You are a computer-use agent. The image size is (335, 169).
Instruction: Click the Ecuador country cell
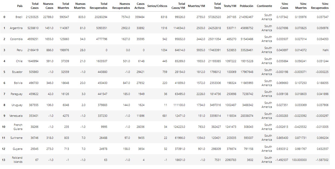click(17, 72)
